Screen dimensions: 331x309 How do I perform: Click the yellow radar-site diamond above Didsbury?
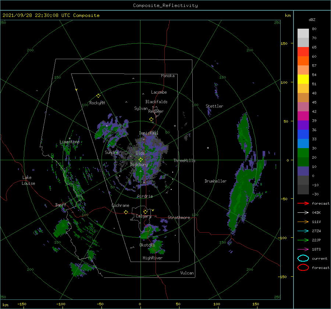point(140,160)
